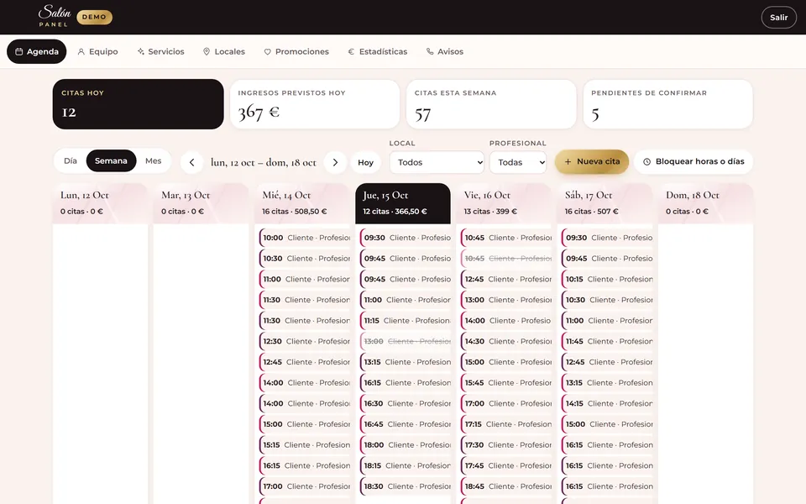The width and height of the screenshot is (806, 504).
Task: Advance to next week with the right chevron
Action: click(x=335, y=162)
